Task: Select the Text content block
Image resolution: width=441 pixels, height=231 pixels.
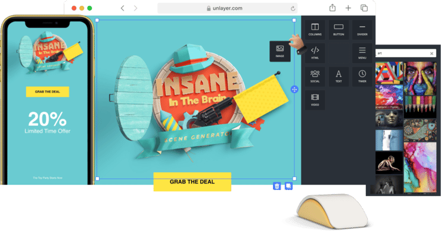Action: 338,77
